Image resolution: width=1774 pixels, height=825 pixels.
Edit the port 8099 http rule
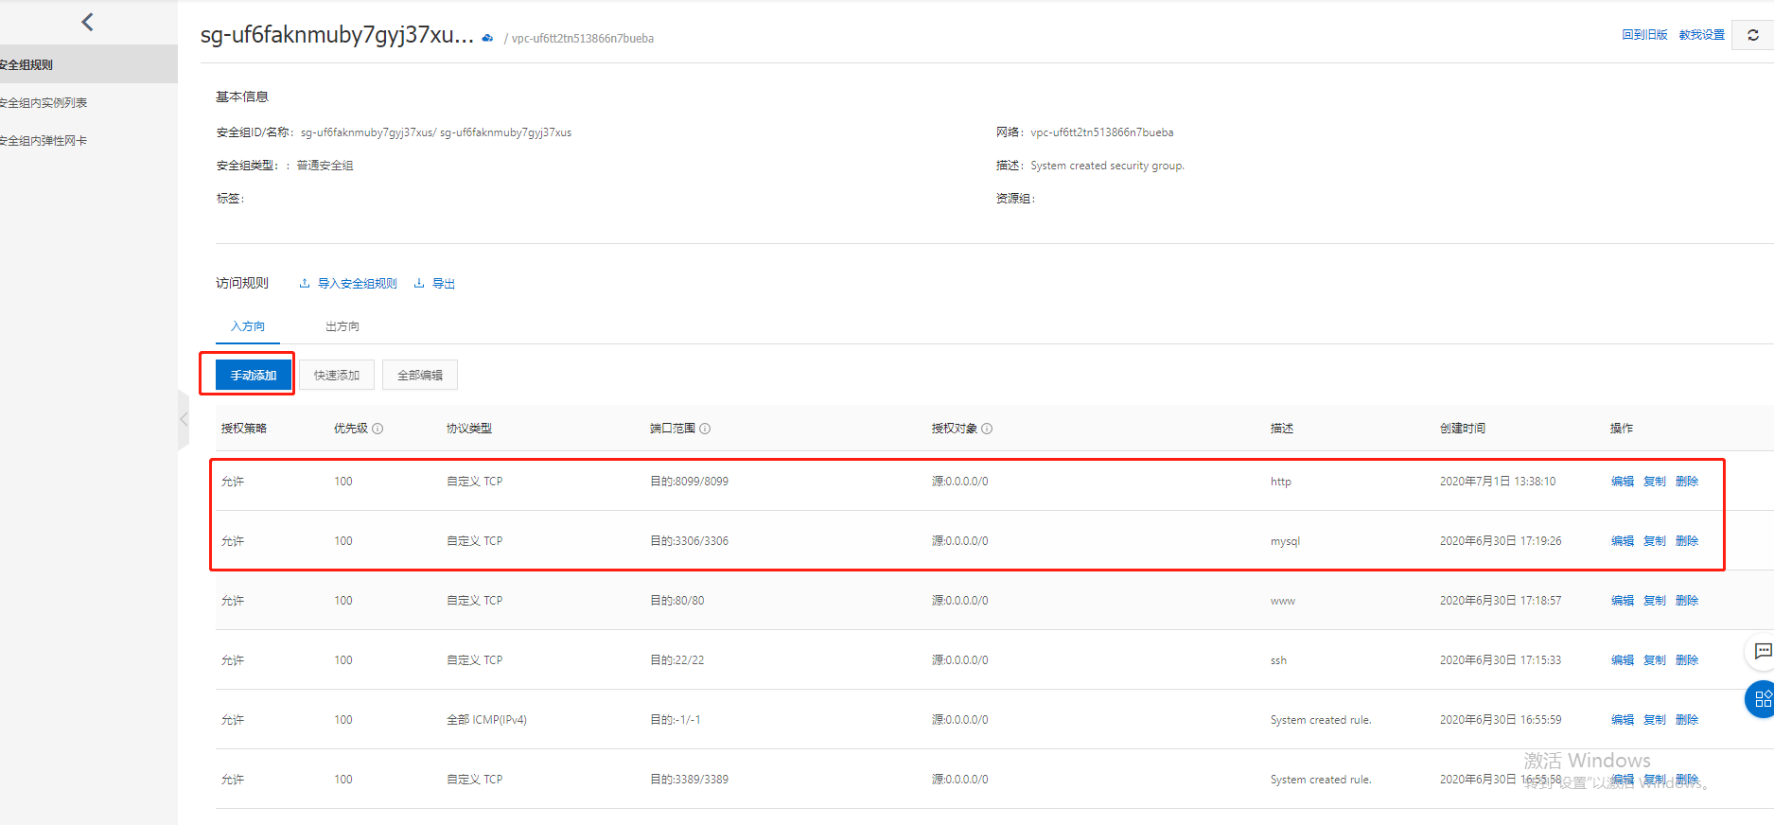tap(1623, 482)
